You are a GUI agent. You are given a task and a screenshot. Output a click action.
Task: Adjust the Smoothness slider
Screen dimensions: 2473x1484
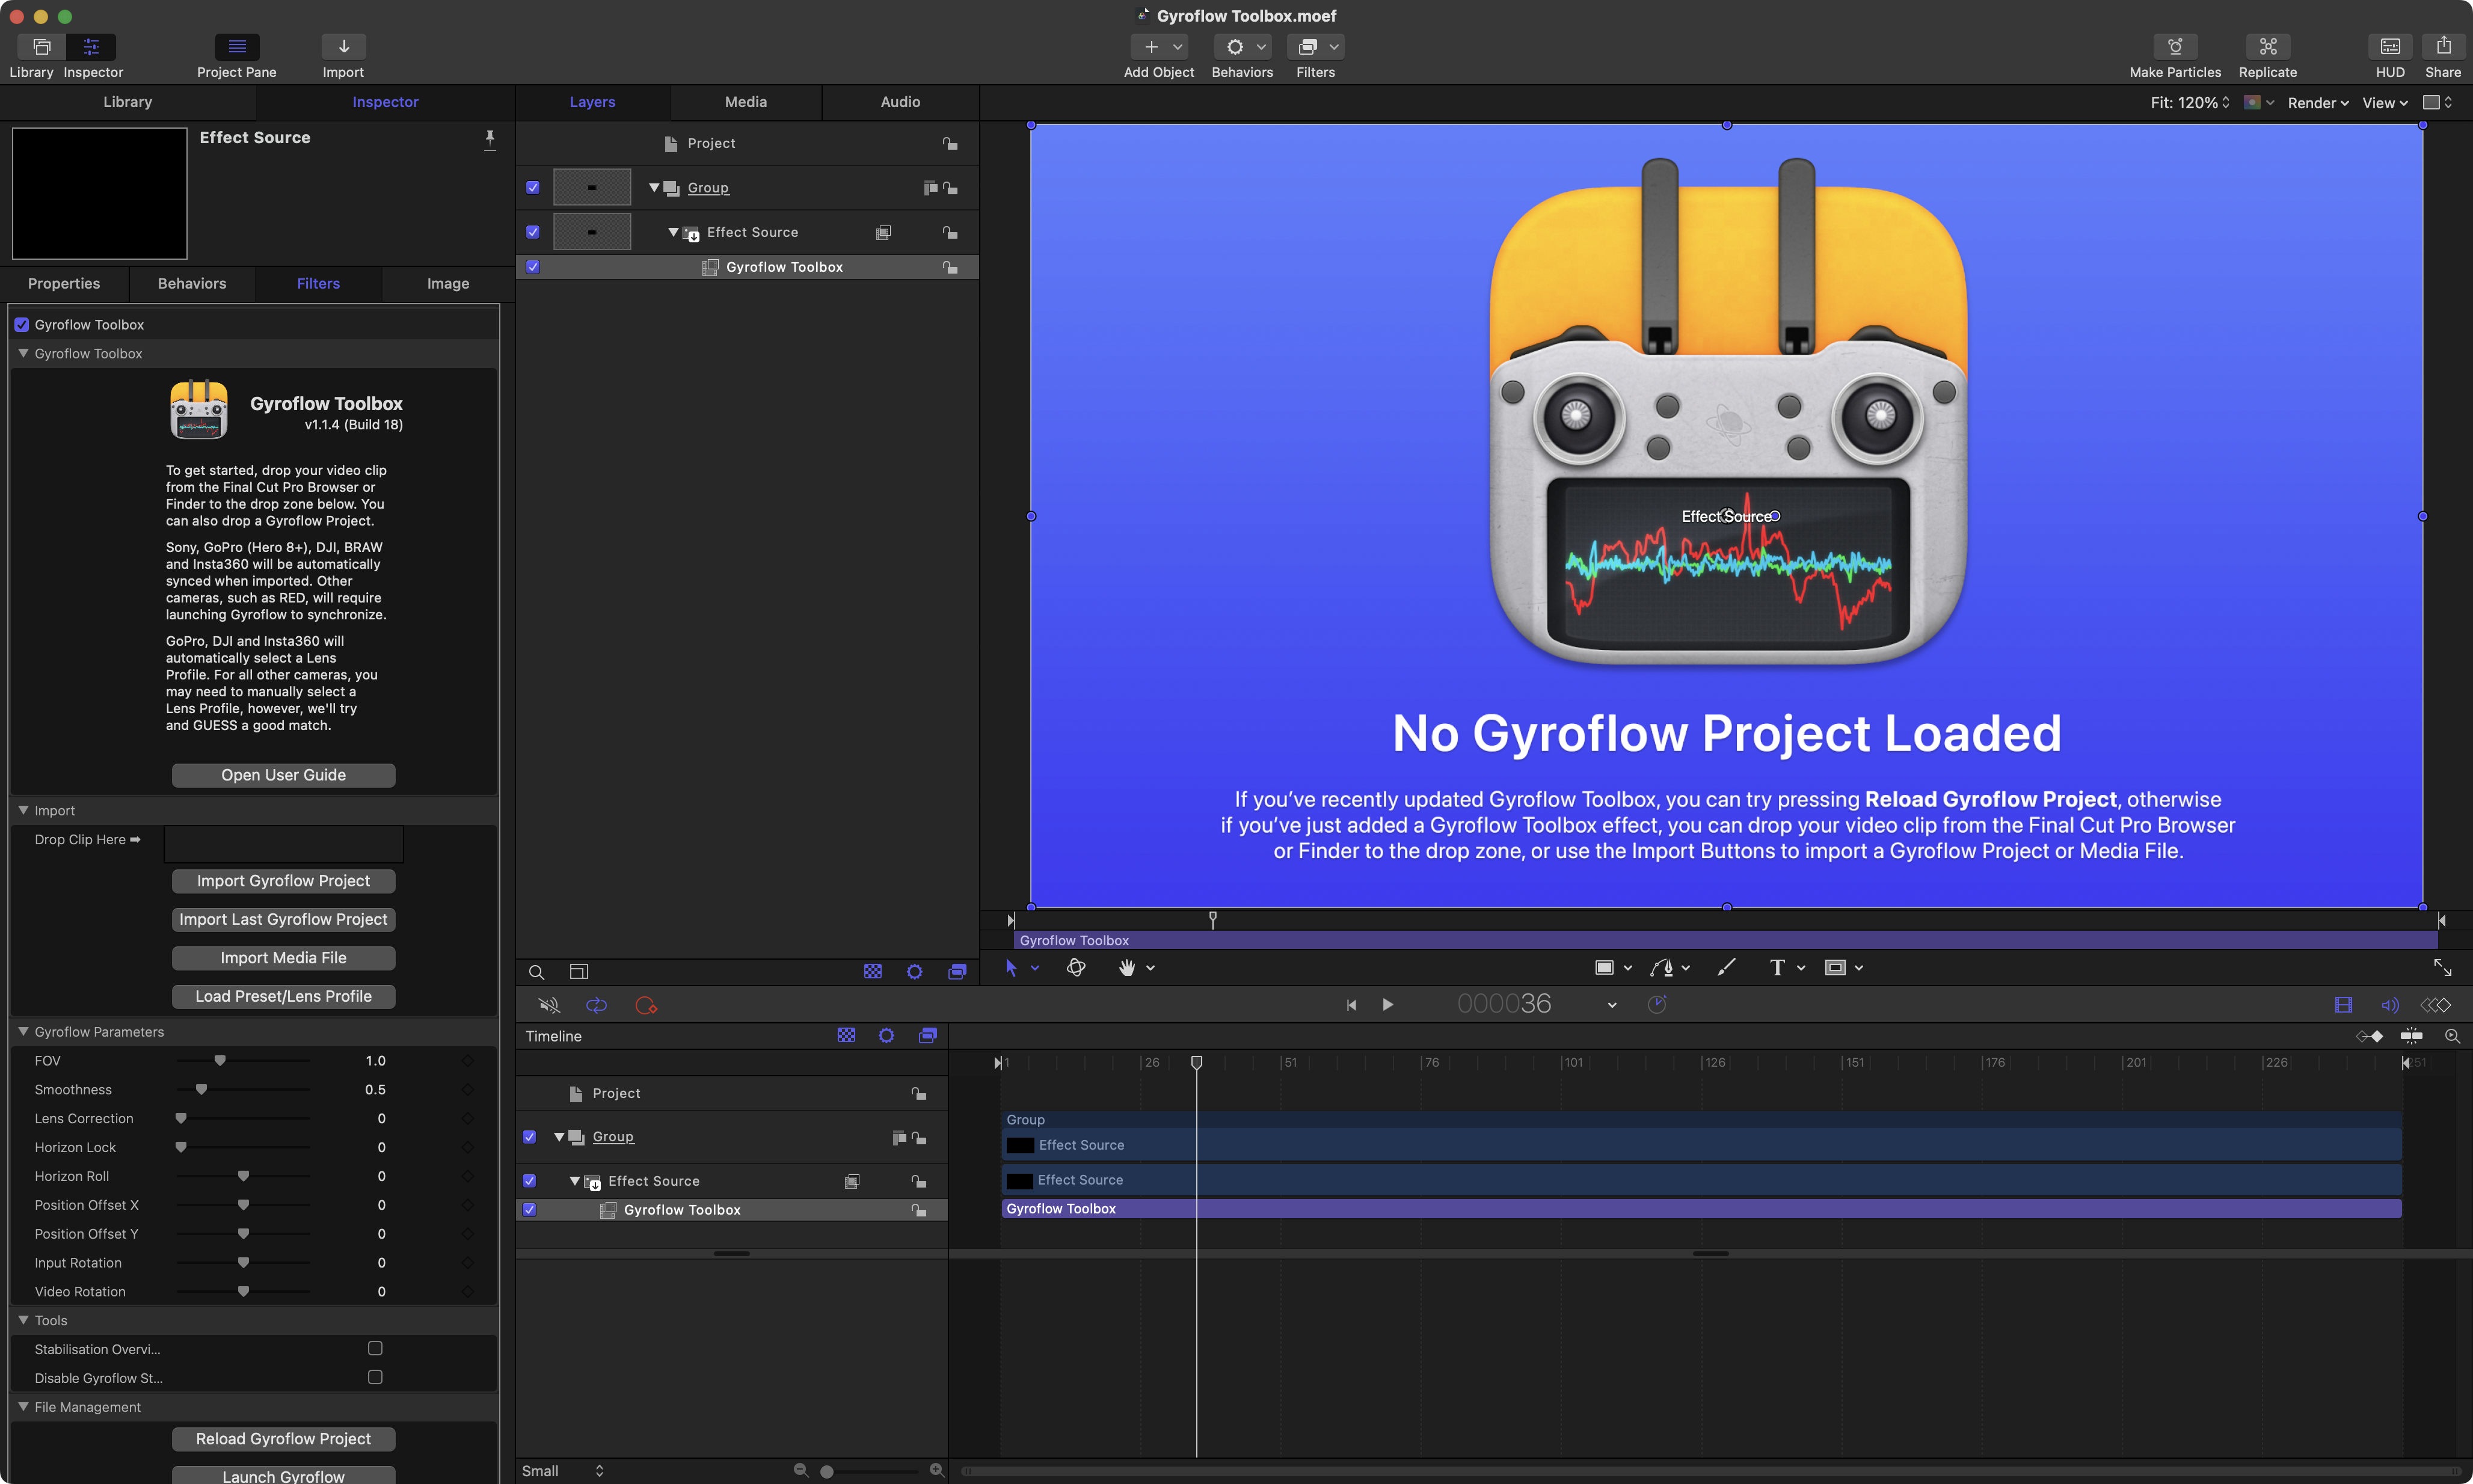202,1090
